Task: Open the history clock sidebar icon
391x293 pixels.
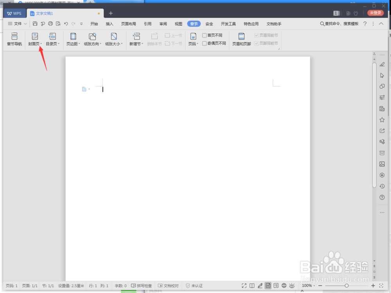Action: pyautogui.click(x=382, y=186)
